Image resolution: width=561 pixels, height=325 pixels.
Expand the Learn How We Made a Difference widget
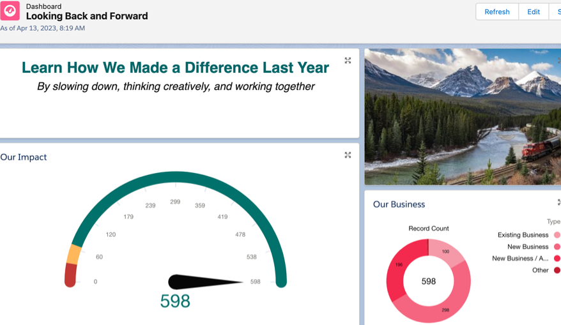[x=348, y=61]
